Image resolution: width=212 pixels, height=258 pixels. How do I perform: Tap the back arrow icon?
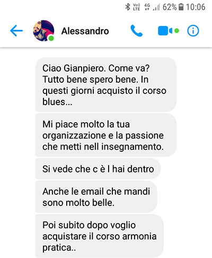16,31
